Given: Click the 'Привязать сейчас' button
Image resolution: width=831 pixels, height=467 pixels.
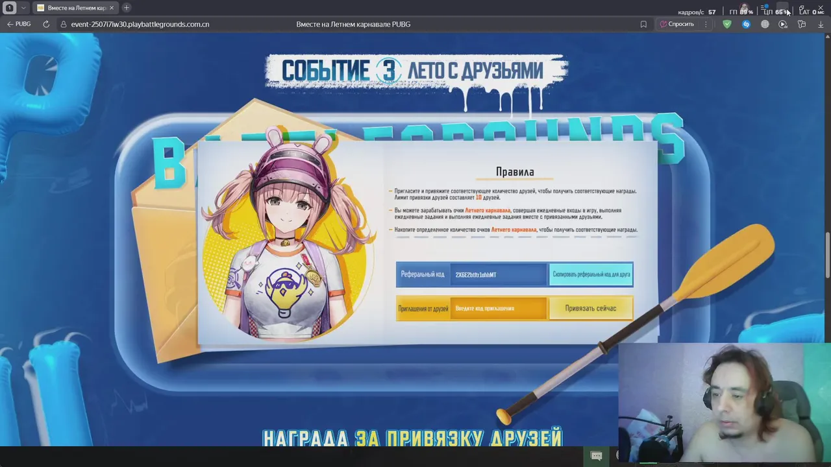Looking at the screenshot, I should coord(591,308).
